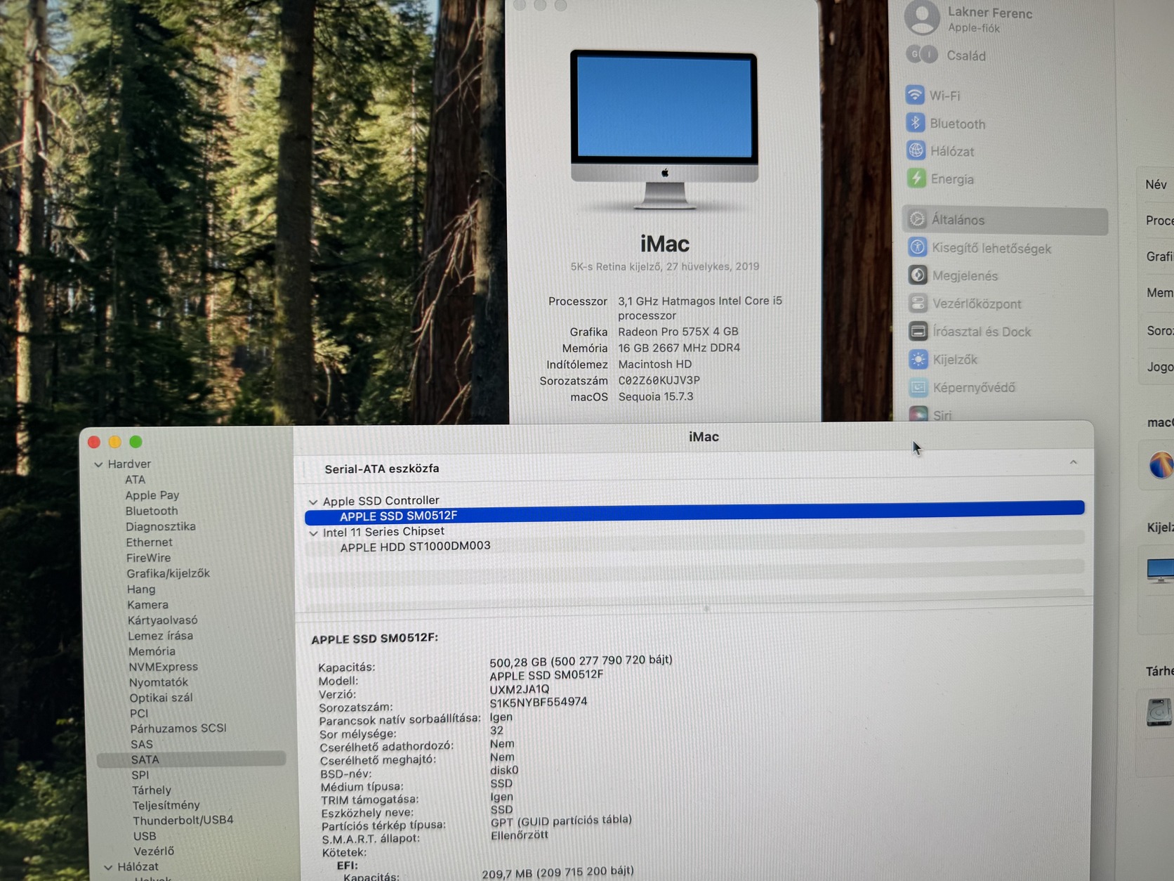Select Optikai szál in the Hardver list

pos(161,698)
